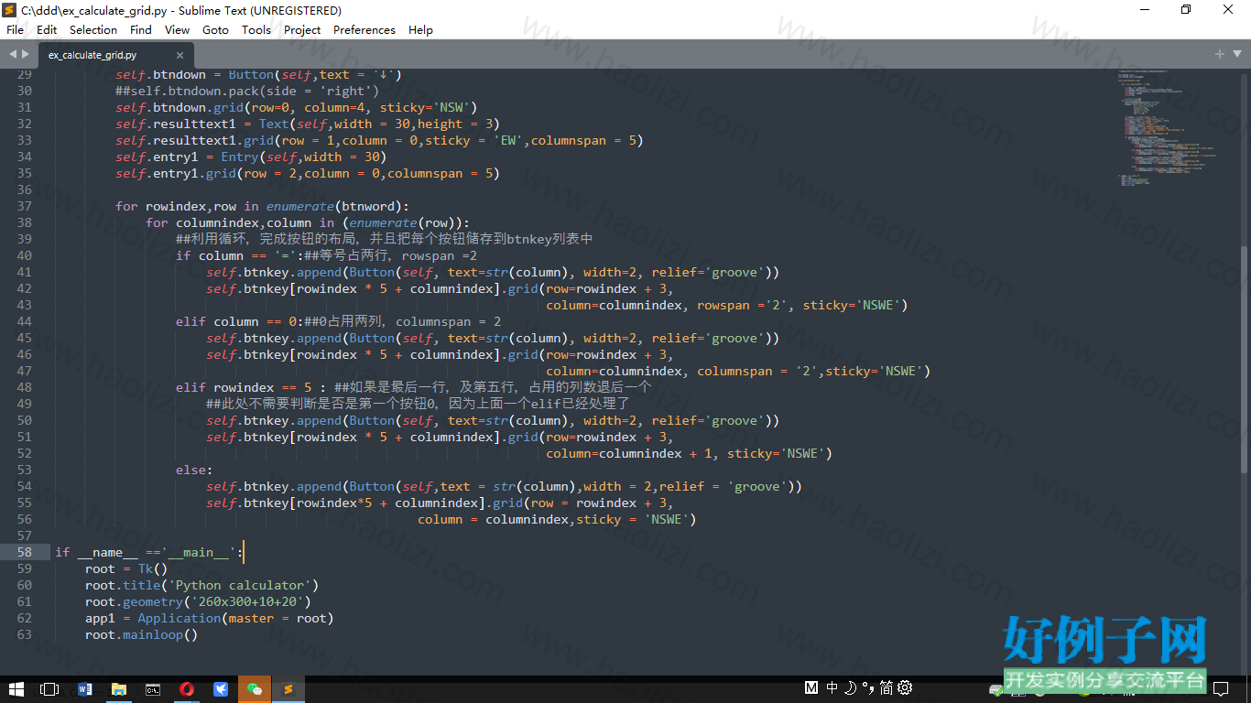Click "sticky='NSW'" on line 31

[x=425, y=107]
